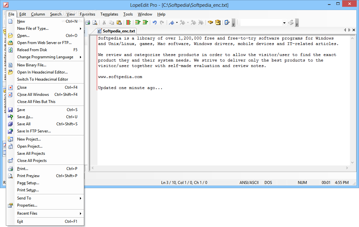
Task: Click the icon beside Save In FTP Server
Action: 10,131
